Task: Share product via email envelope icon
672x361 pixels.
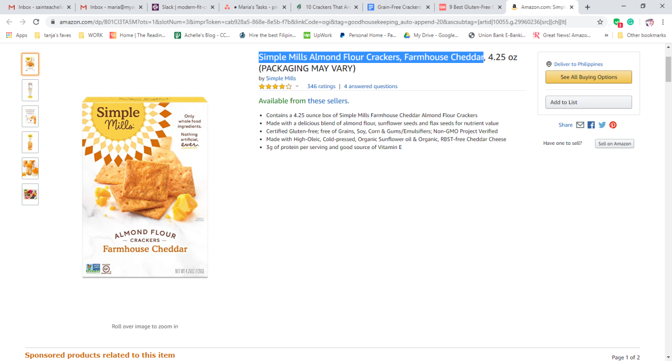Action: pos(580,125)
